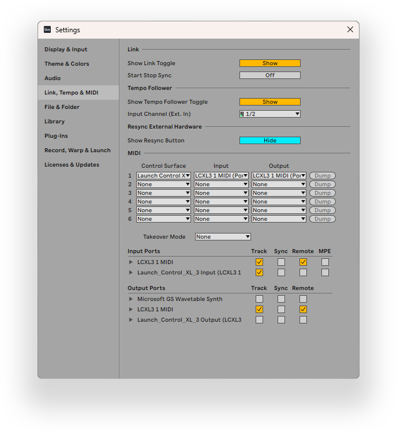Enable Track for Microsoft GS Wavetable Synth
The width and height of the screenshot is (397, 433).
259,299
